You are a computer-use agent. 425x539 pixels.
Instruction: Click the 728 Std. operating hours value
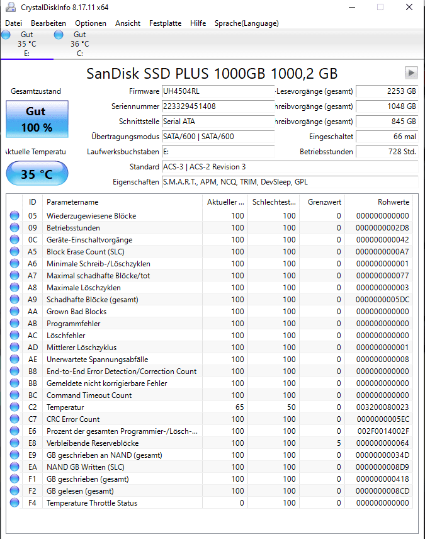tap(387, 152)
